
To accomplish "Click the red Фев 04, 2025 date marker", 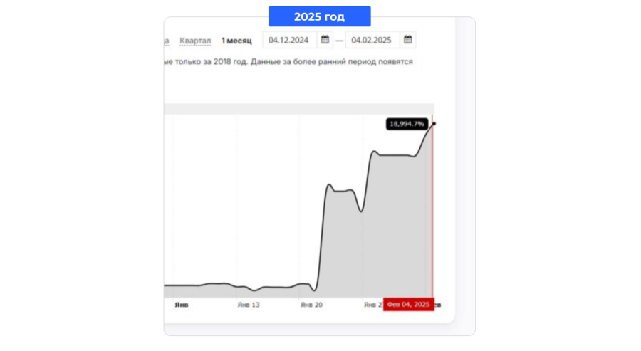I will tap(408, 305).
